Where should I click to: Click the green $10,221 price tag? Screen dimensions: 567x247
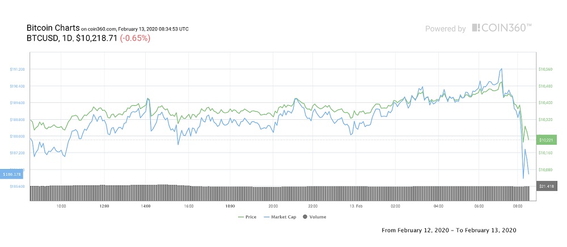tap(545, 140)
